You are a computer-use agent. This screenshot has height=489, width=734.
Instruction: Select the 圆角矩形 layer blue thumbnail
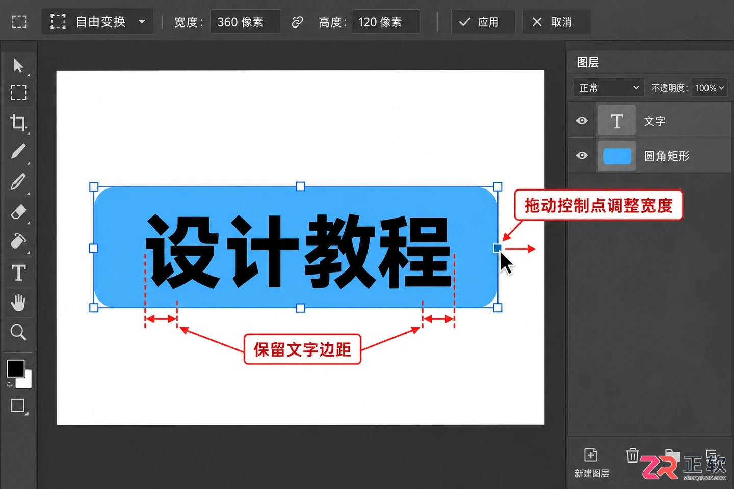click(617, 156)
